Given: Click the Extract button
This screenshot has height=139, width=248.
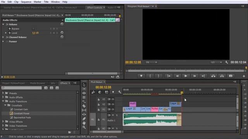Looking at the screenshot, I should (222, 76).
